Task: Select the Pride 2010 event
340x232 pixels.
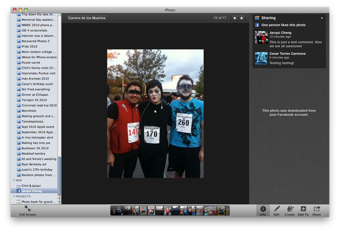Action: point(34,46)
